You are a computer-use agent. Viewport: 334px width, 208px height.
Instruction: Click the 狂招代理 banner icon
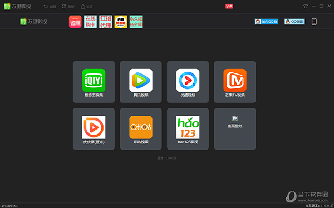pos(105,22)
